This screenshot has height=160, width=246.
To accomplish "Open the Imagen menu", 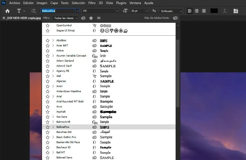I will pyautogui.click(x=42, y=3).
